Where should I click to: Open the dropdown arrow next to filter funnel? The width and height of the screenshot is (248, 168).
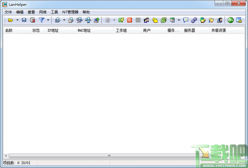pos(48,20)
